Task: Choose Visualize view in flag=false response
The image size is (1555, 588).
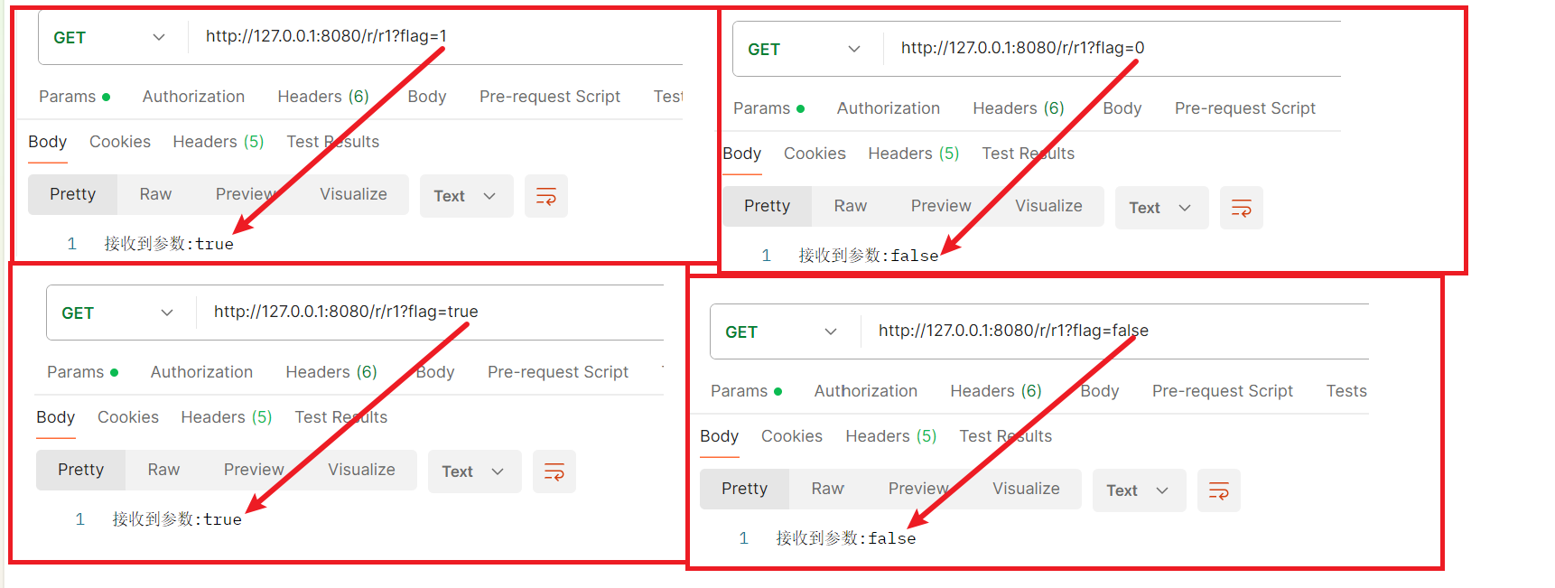Action: point(1026,489)
